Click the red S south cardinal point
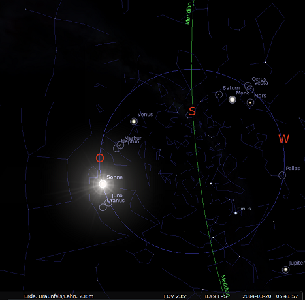The width and height of the screenshot is (305, 303). [192, 111]
